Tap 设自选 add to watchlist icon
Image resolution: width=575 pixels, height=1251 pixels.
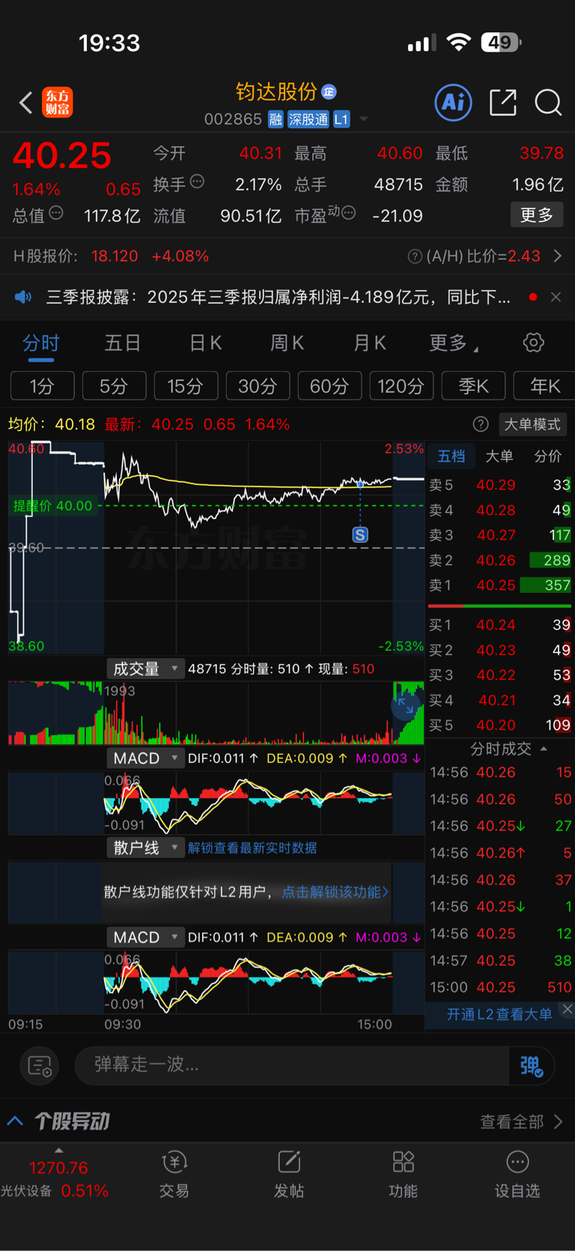tap(517, 1175)
